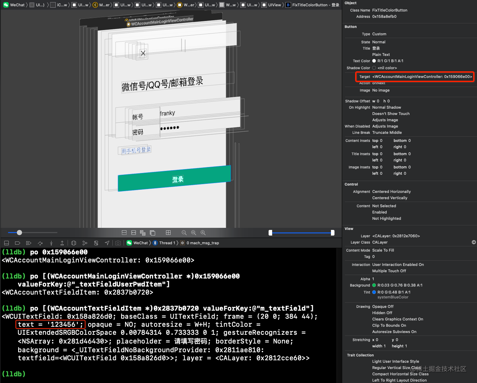
Task: Adjust the layer spacing slider knob
Action: [x=20, y=232]
